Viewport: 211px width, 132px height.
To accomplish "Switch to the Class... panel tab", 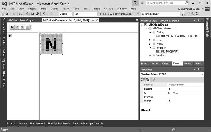I will click(x=166, y=64).
